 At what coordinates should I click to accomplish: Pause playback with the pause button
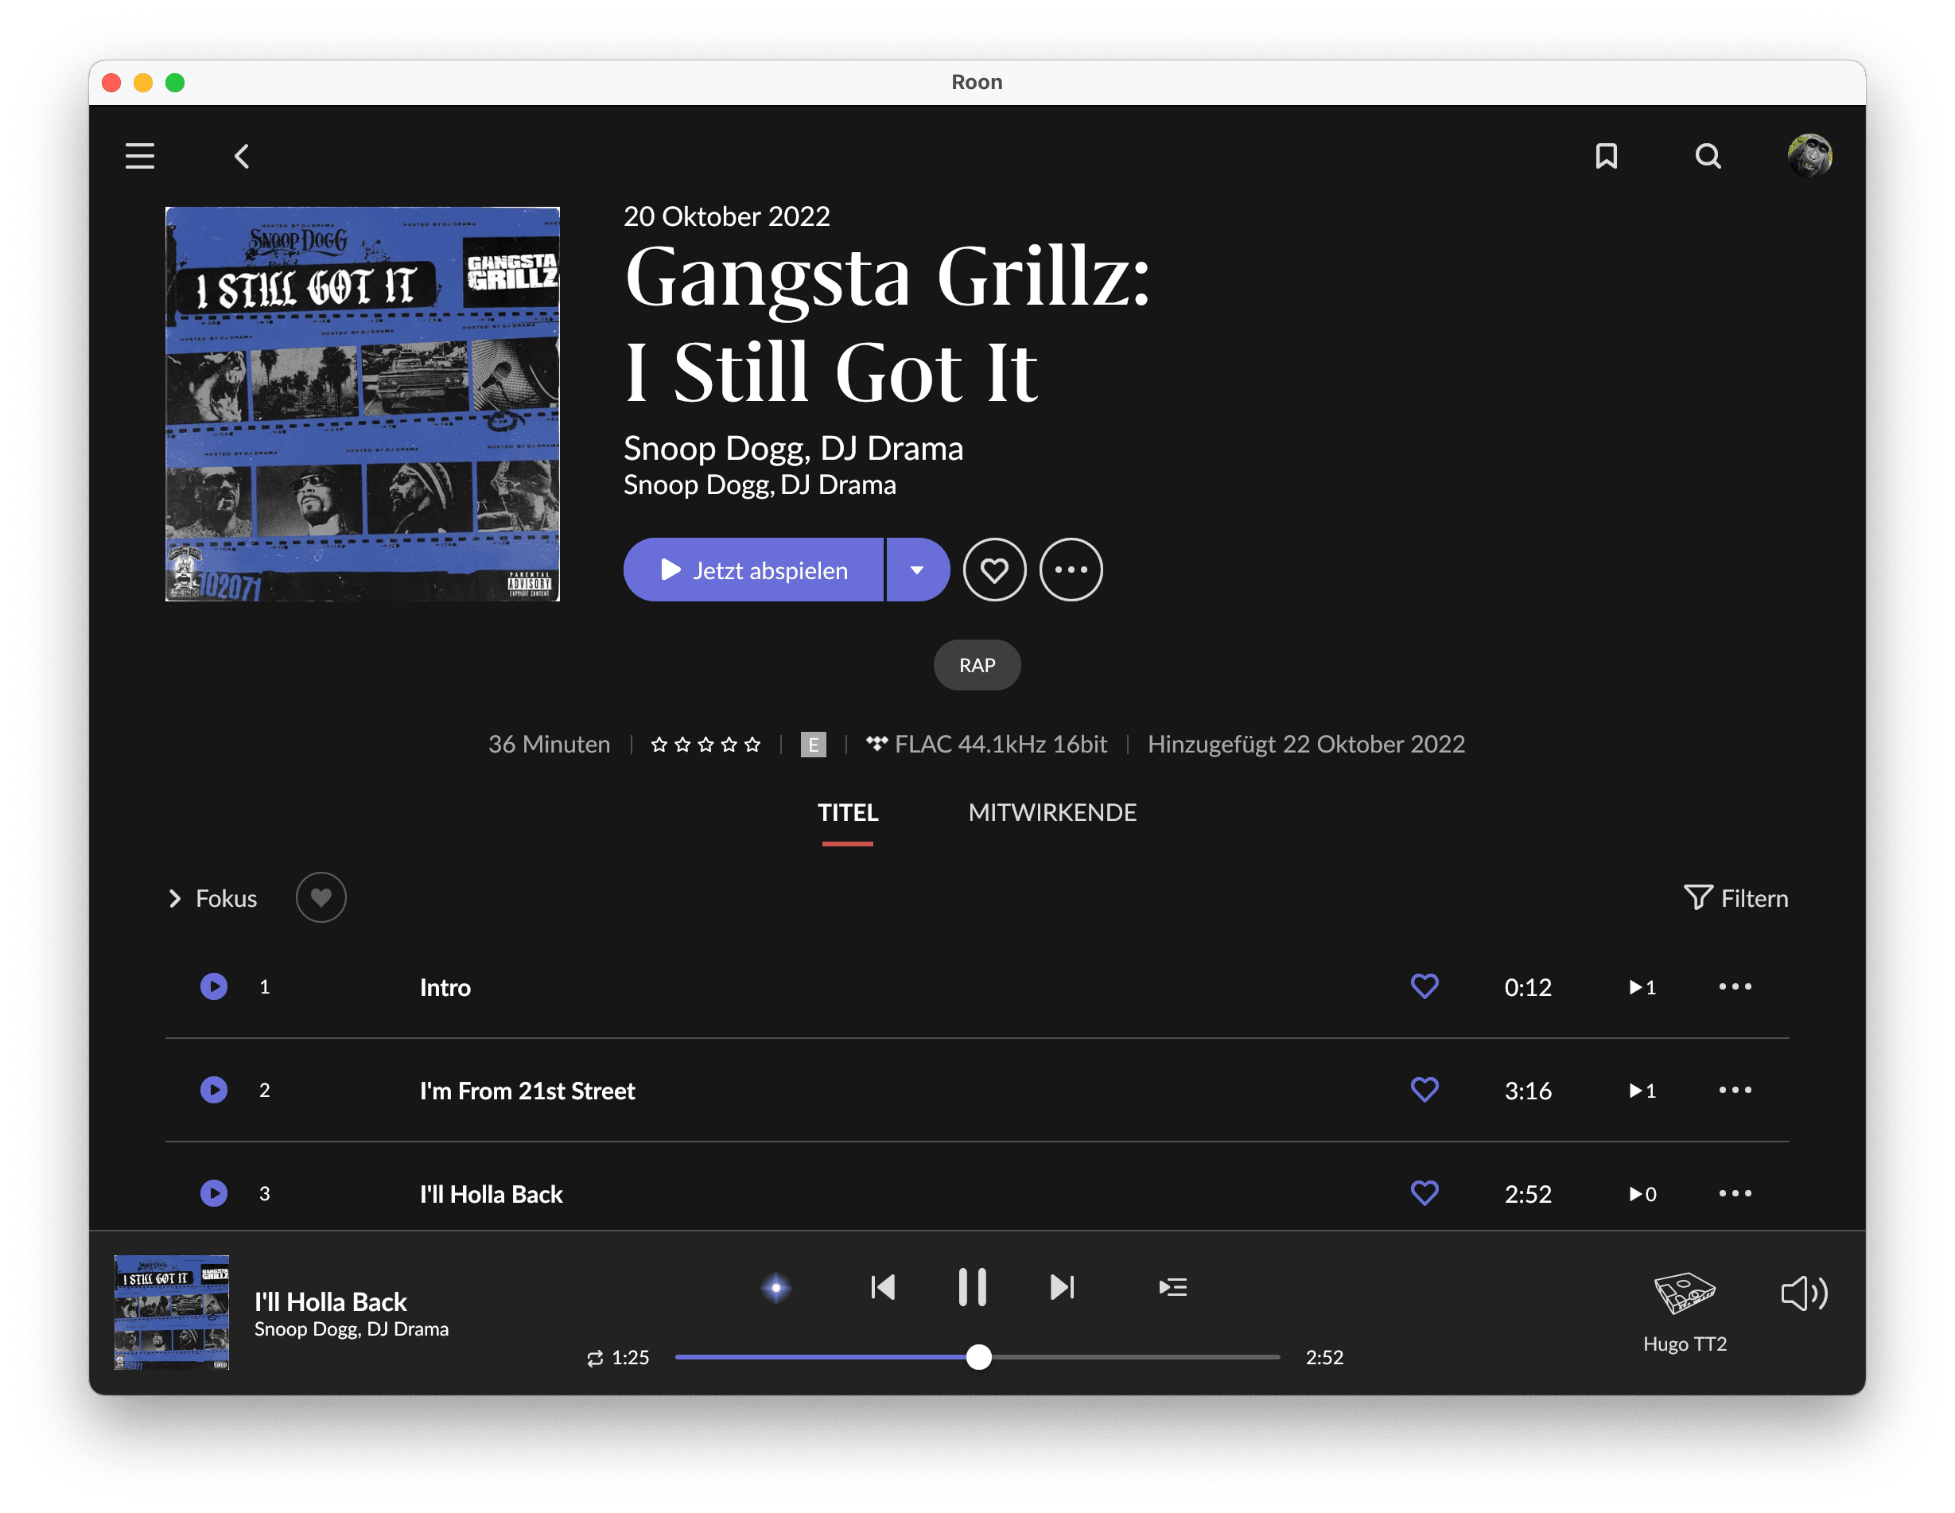click(x=972, y=1287)
